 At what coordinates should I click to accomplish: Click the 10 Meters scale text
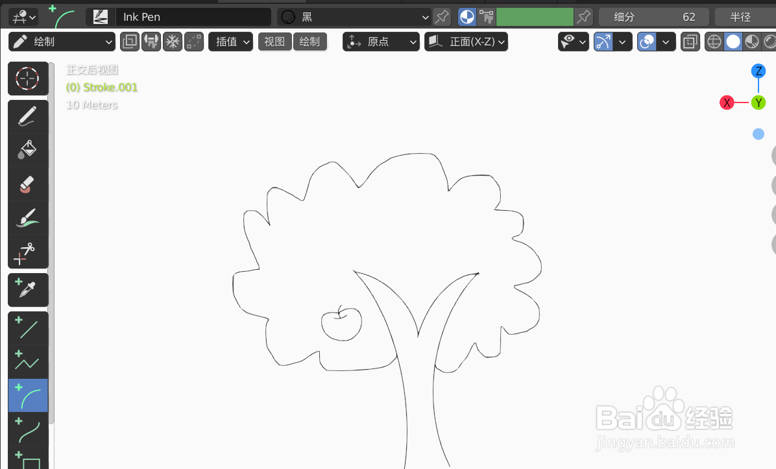91,105
